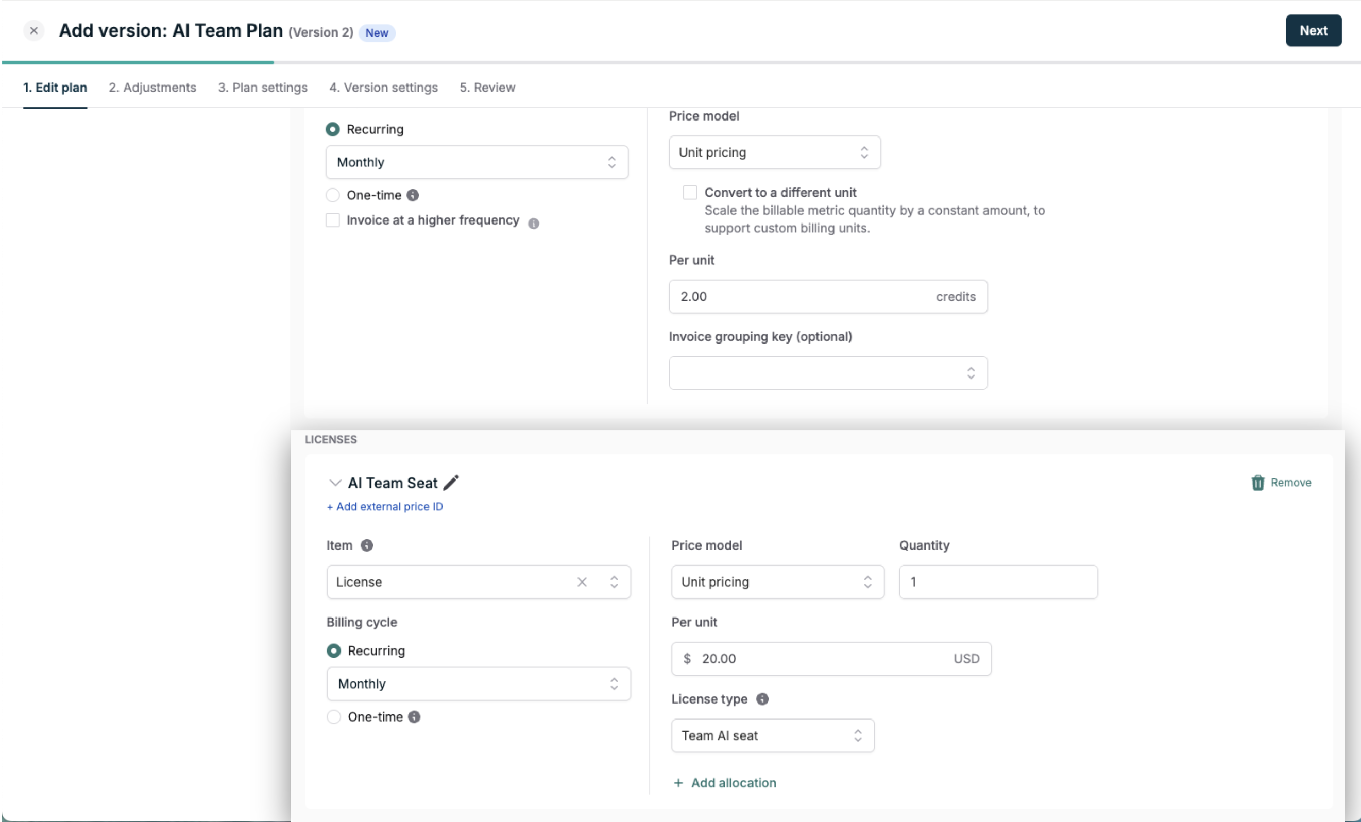This screenshot has height=822, width=1361.
Task: Check Invoice at a higher frequency
Action: pos(332,220)
